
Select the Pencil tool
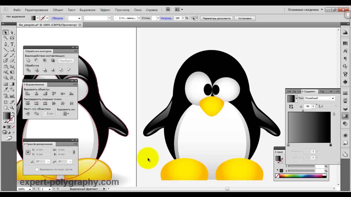point(12,55)
